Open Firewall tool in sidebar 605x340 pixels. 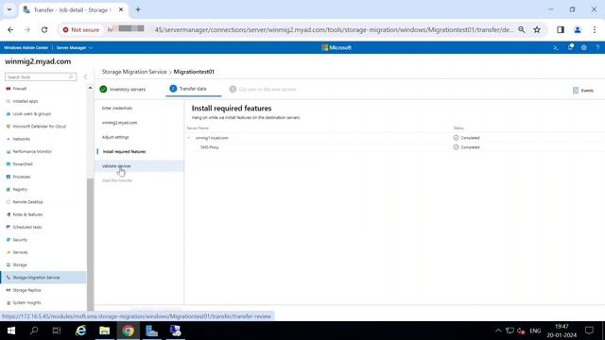[19, 89]
